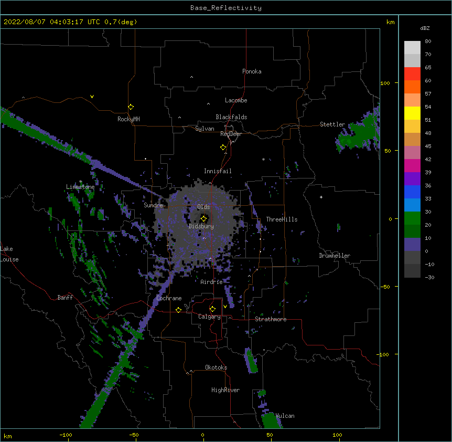
Task: Select the mauve 45-42 dBZ legend swatch
Action: coord(412,153)
